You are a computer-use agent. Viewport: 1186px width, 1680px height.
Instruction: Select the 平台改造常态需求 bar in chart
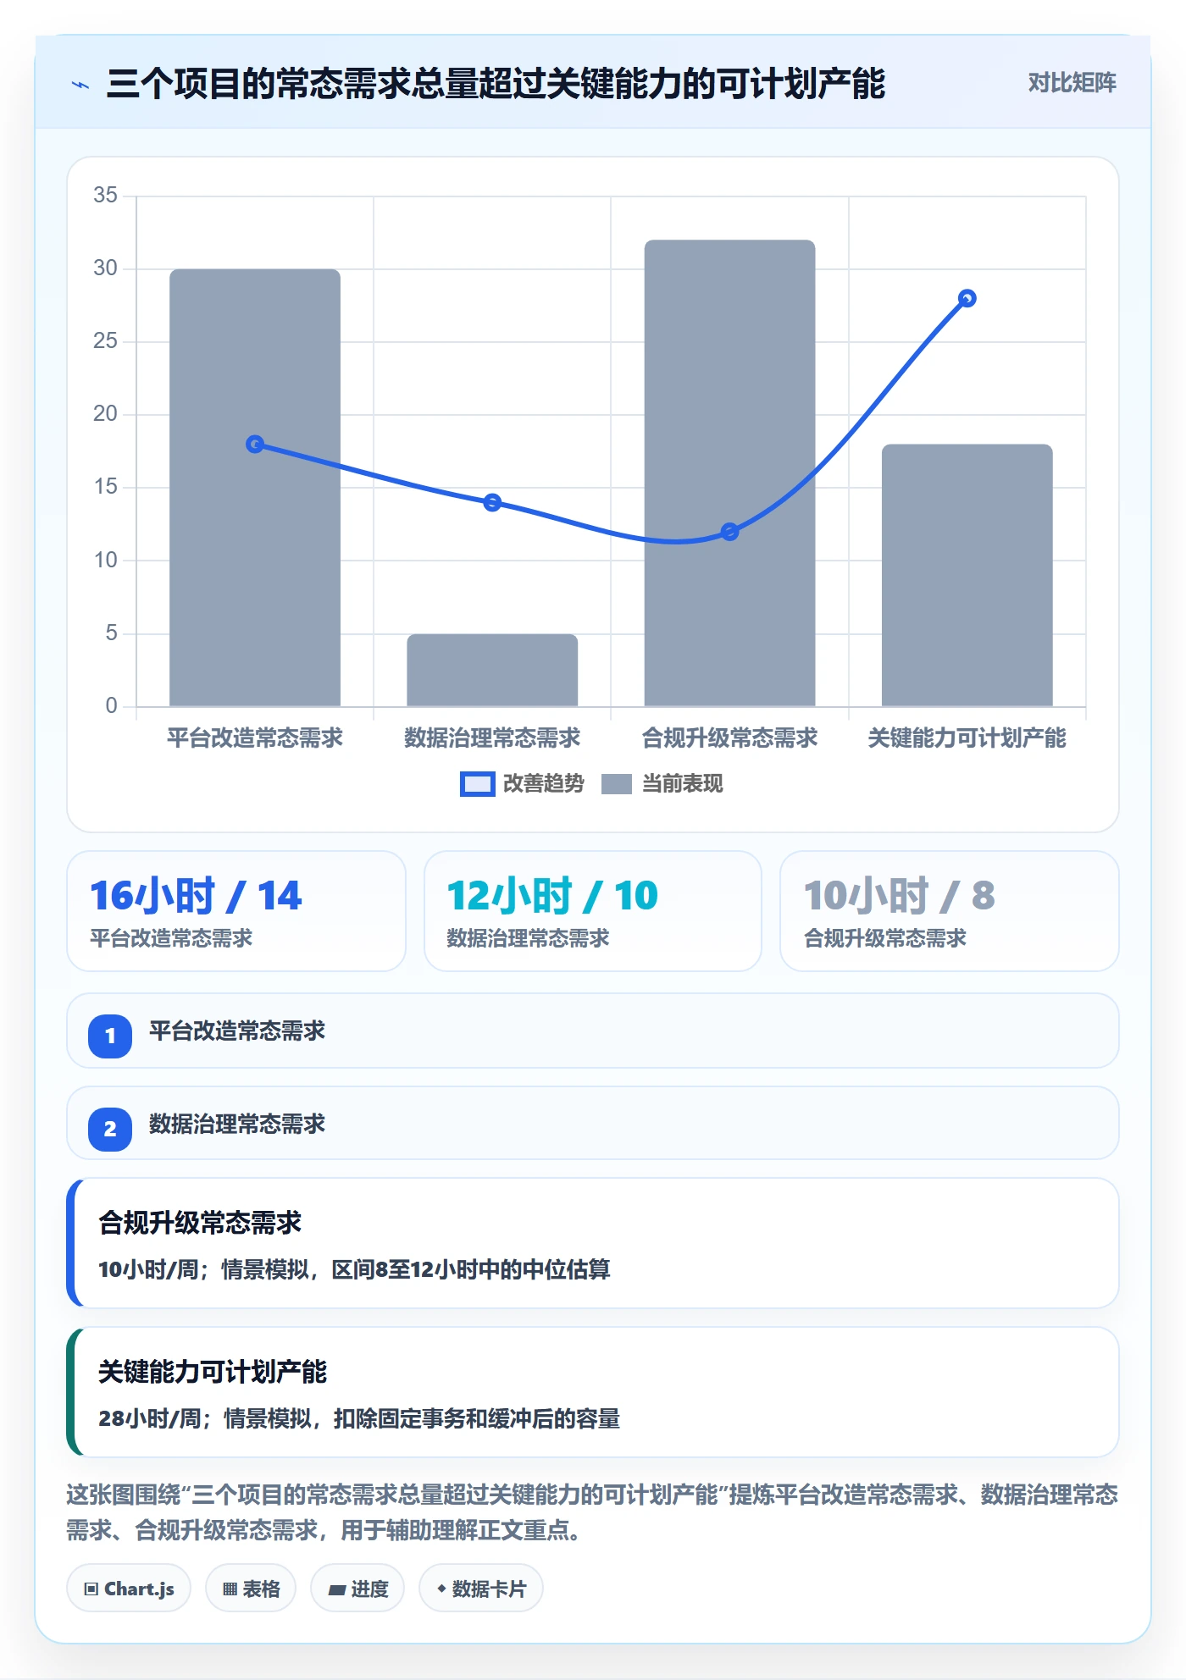click(255, 488)
